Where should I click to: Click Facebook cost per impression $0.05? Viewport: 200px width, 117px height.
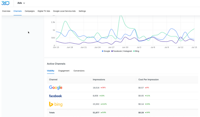(x=141, y=96)
